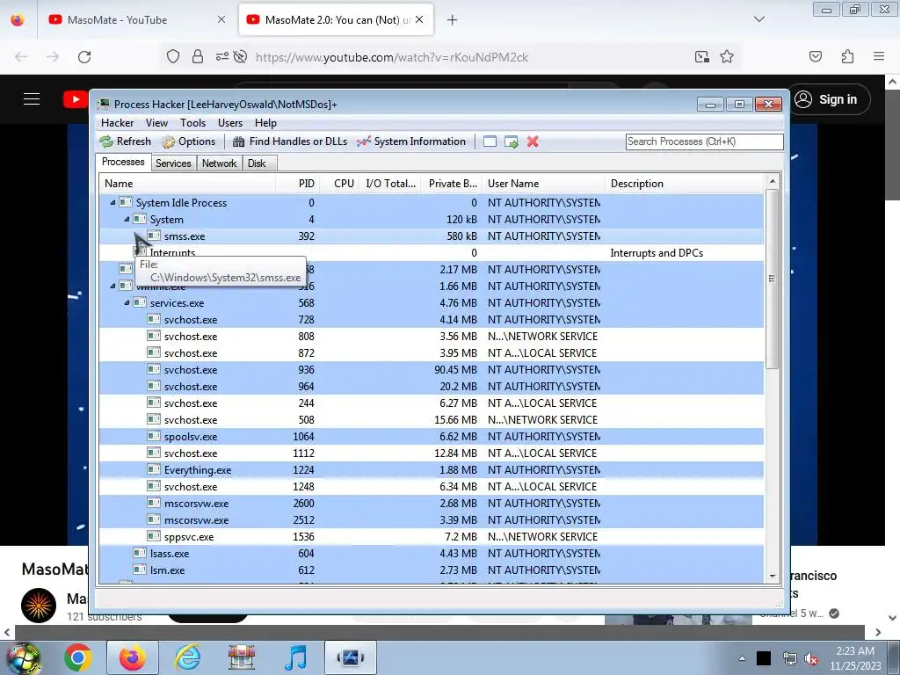This screenshot has height=675, width=900.
Task: Open Options in Process Hacker toolbar
Action: point(189,142)
